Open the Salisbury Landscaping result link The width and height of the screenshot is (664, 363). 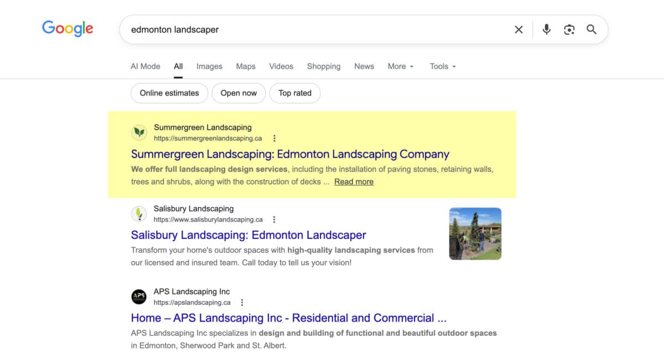248,235
